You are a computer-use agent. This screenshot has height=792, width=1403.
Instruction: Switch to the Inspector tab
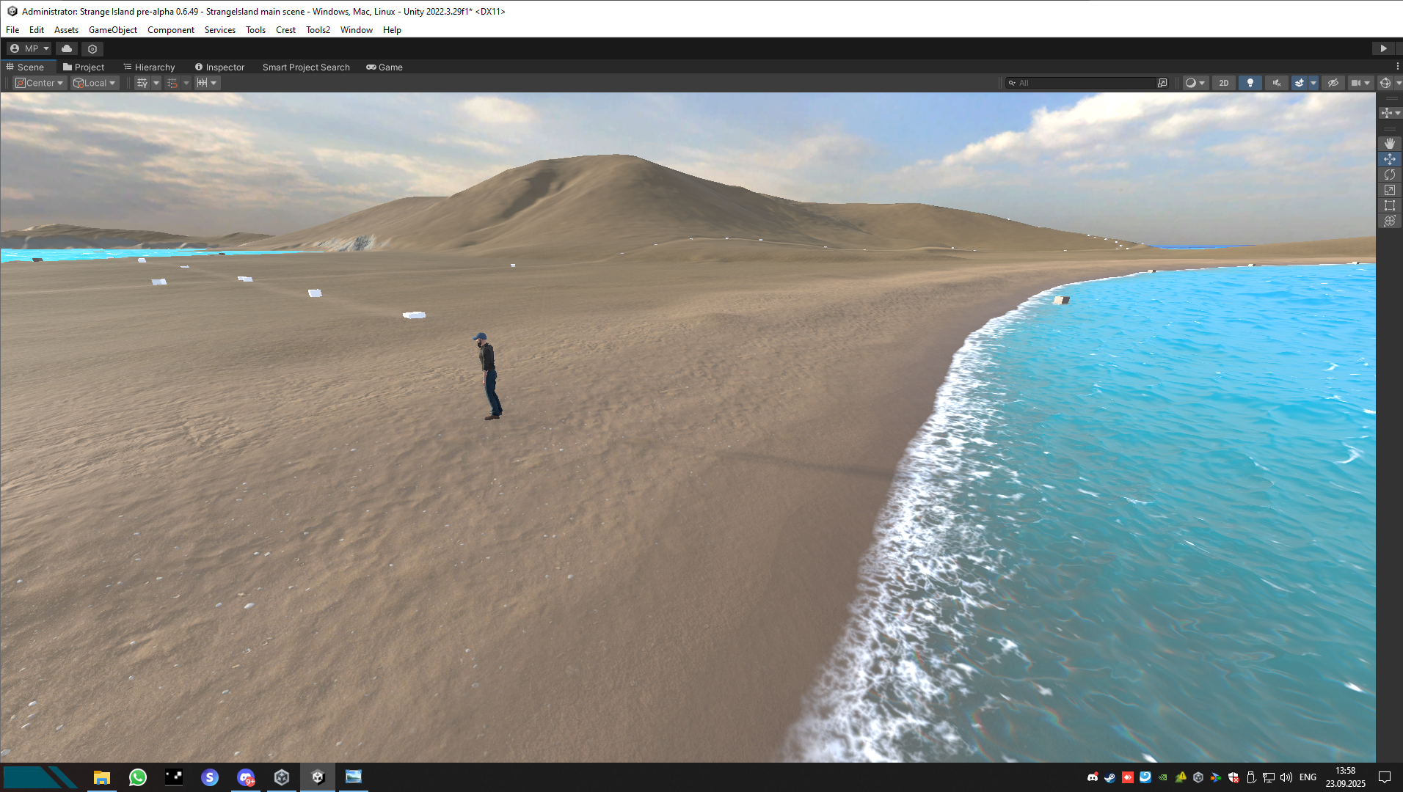tap(220, 67)
